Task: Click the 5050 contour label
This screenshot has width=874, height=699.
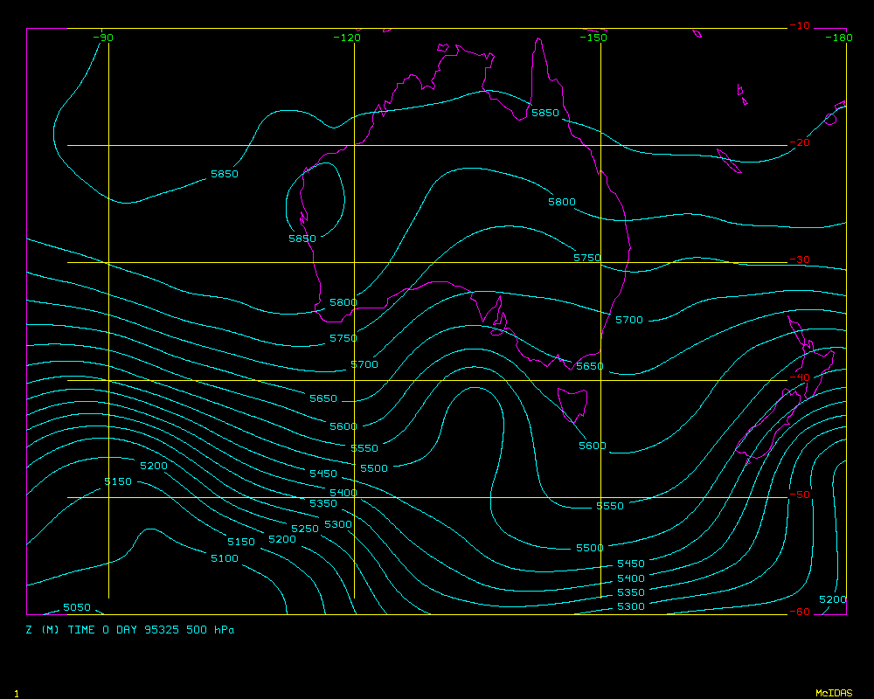Action: click(77, 607)
